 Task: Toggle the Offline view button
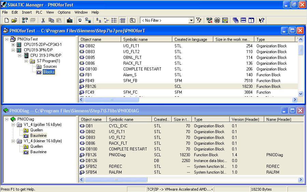tap(80, 20)
